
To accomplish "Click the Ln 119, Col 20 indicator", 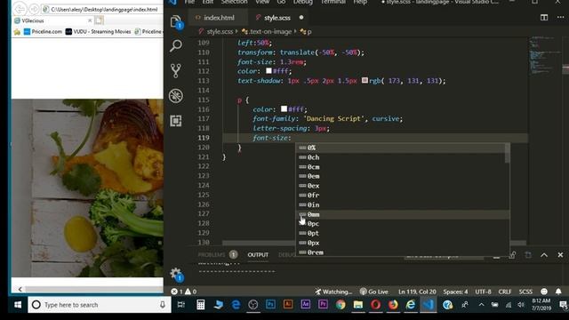I will [x=417, y=292].
